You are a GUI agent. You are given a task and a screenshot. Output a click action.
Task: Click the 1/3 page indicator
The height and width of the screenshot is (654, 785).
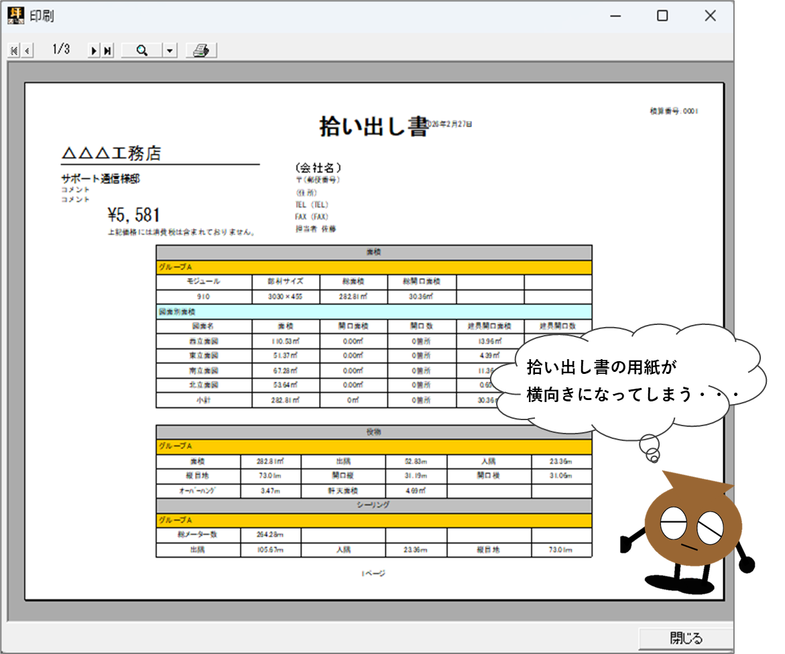61,50
